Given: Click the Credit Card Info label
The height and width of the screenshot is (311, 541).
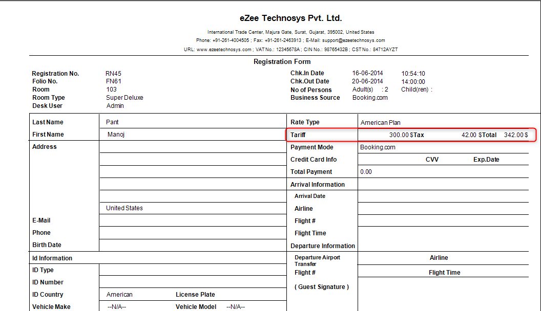Looking at the screenshot, I should pyautogui.click(x=314, y=160).
